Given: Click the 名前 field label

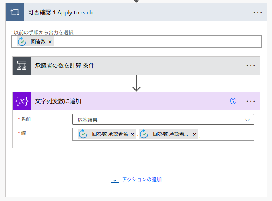Looking at the screenshot, I should pyautogui.click(x=26, y=119).
